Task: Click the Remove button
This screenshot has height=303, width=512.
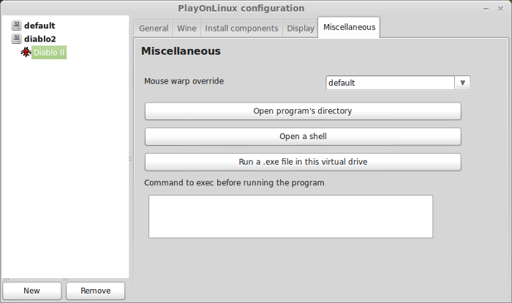Action: pyautogui.click(x=95, y=291)
